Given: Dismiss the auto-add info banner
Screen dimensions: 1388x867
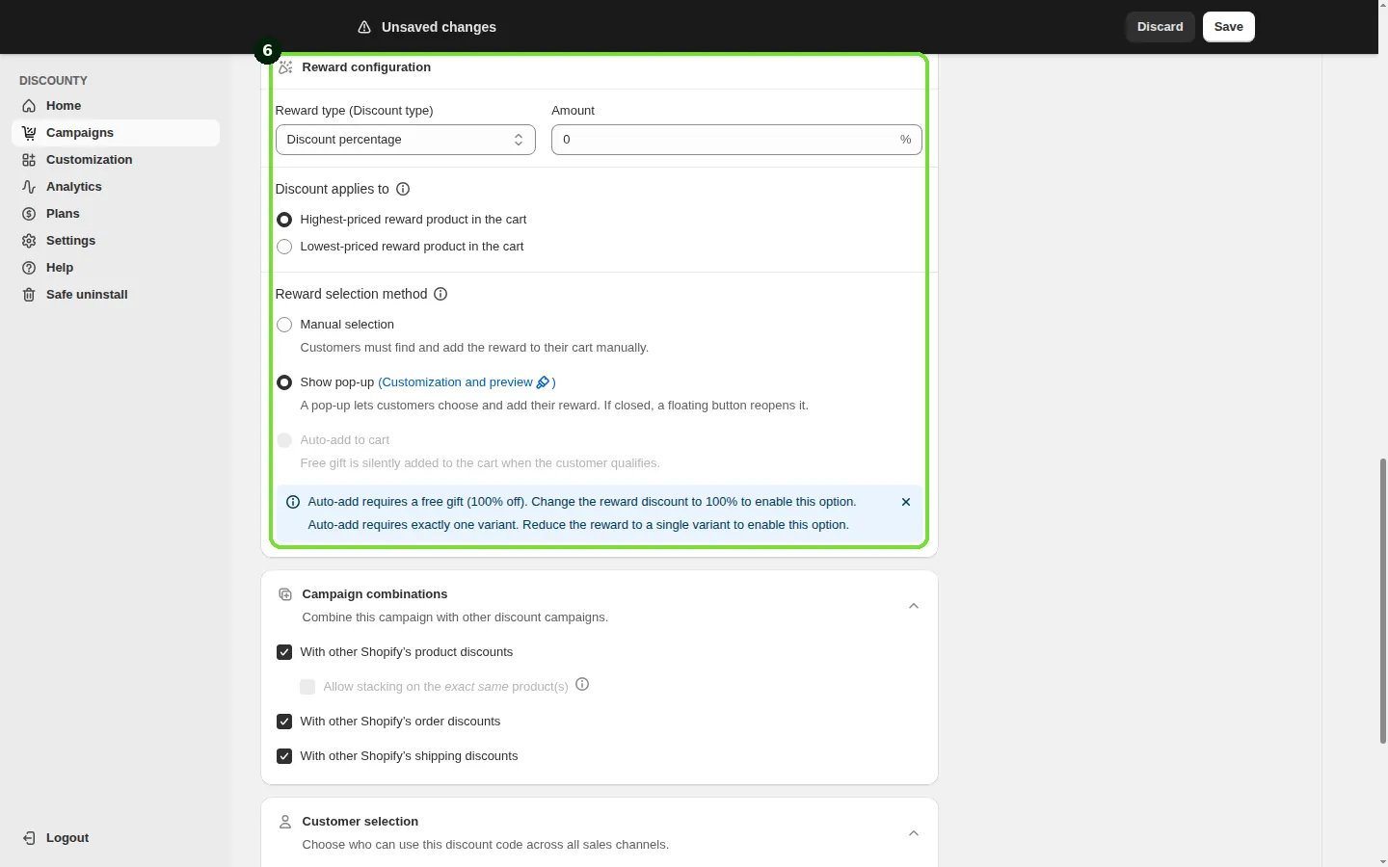Looking at the screenshot, I should tap(906, 502).
